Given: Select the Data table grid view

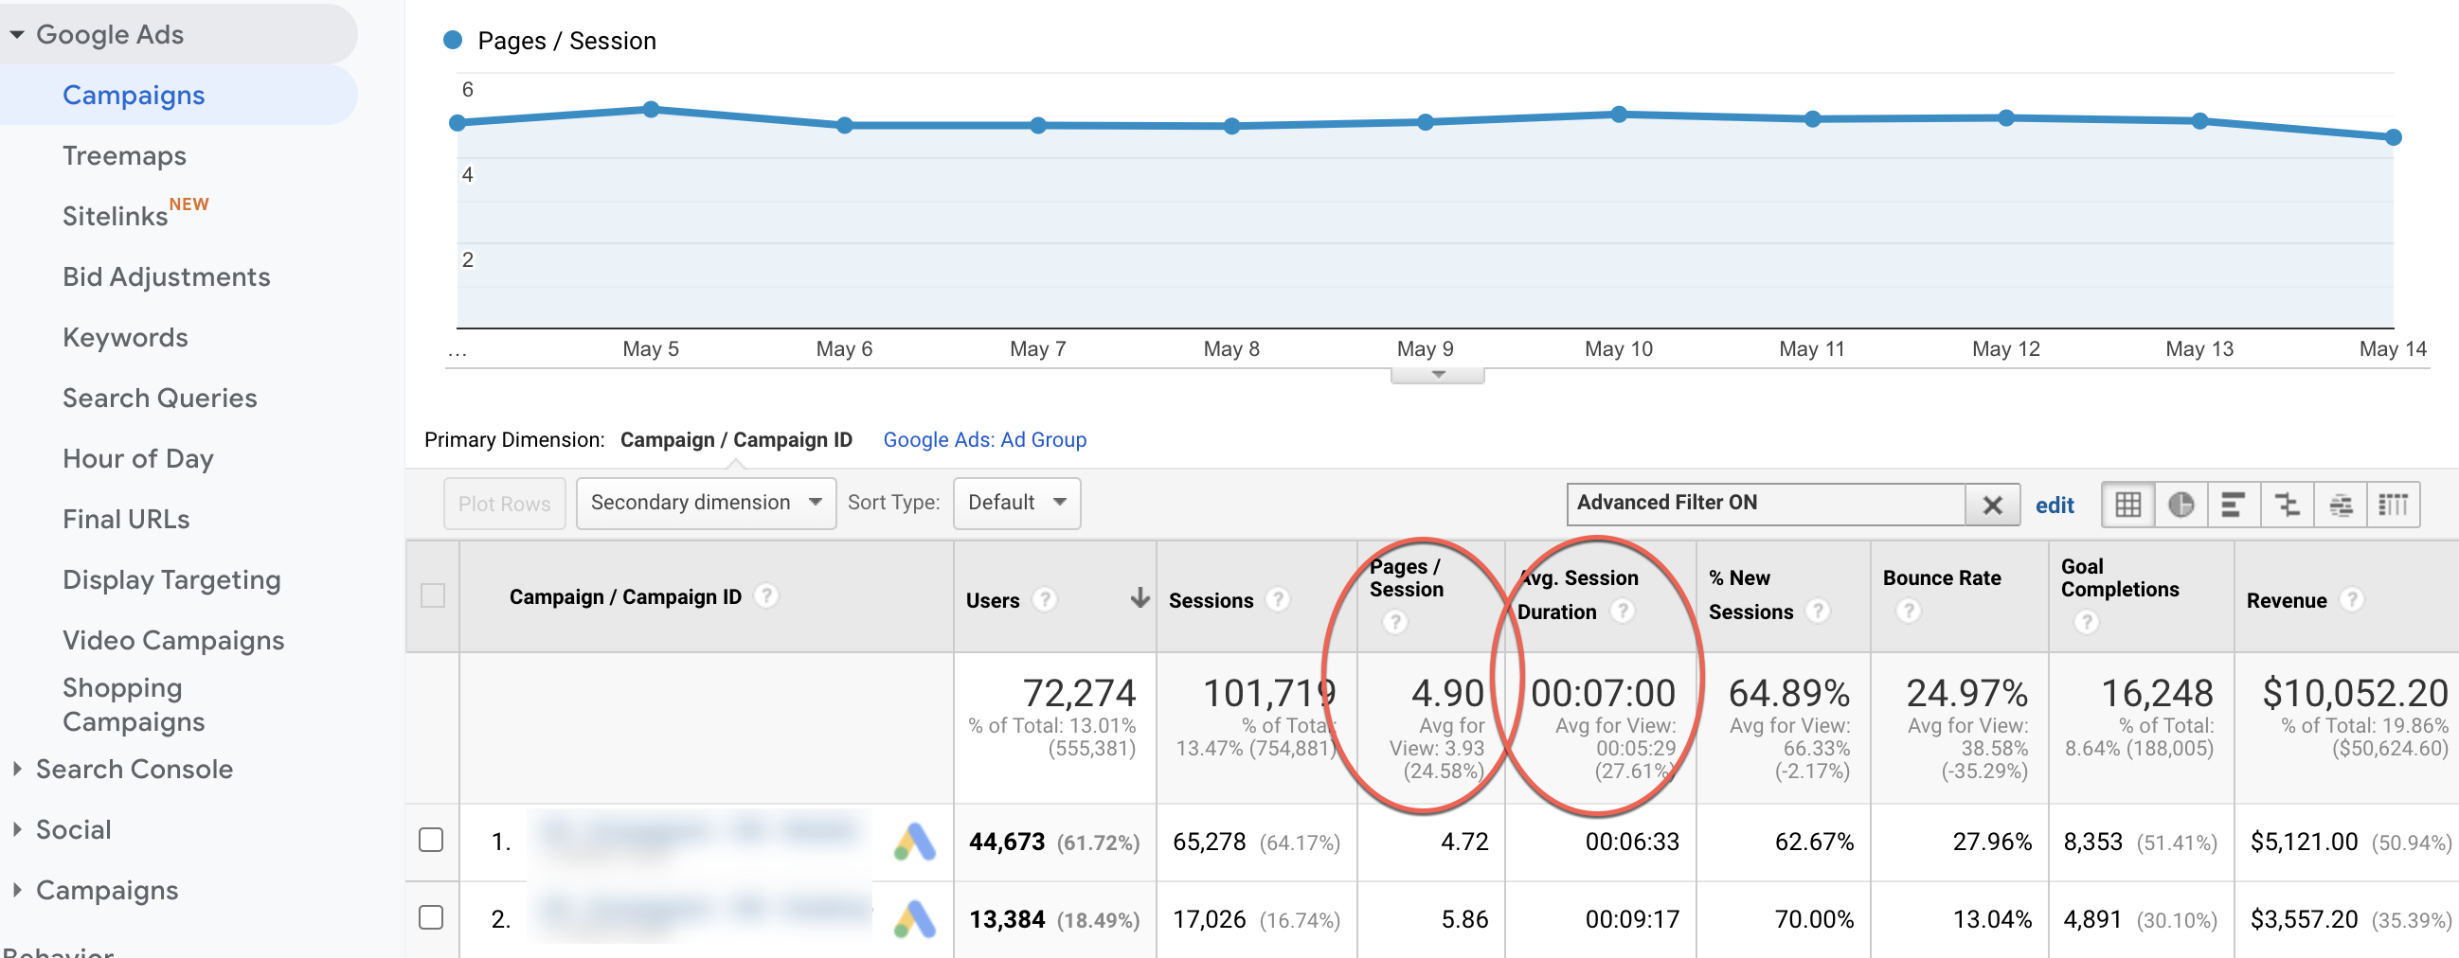Looking at the screenshot, I should pyautogui.click(x=2127, y=503).
